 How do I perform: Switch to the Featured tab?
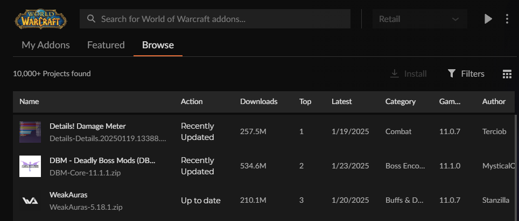coord(106,45)
